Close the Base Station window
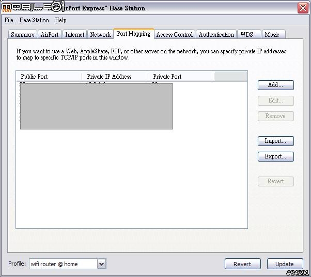 point(303,8)
